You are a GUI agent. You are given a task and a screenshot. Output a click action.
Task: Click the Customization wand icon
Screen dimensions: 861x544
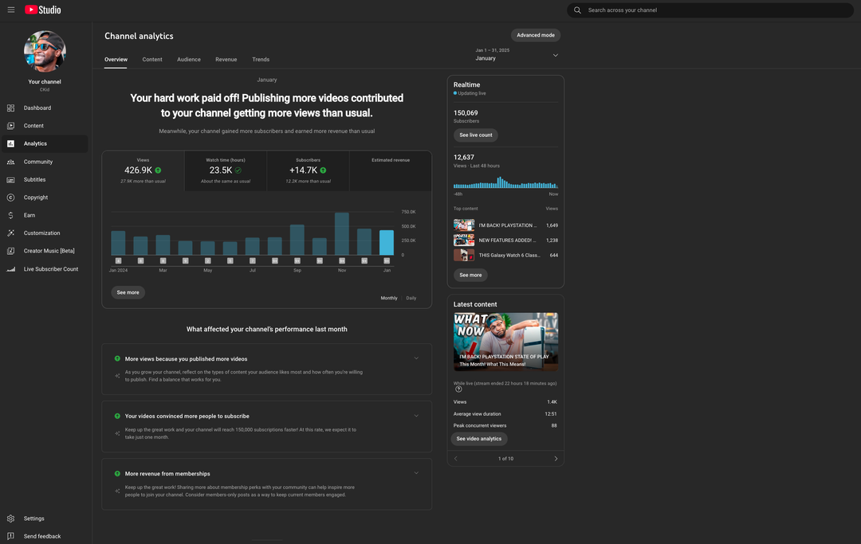tap(11, 233)
